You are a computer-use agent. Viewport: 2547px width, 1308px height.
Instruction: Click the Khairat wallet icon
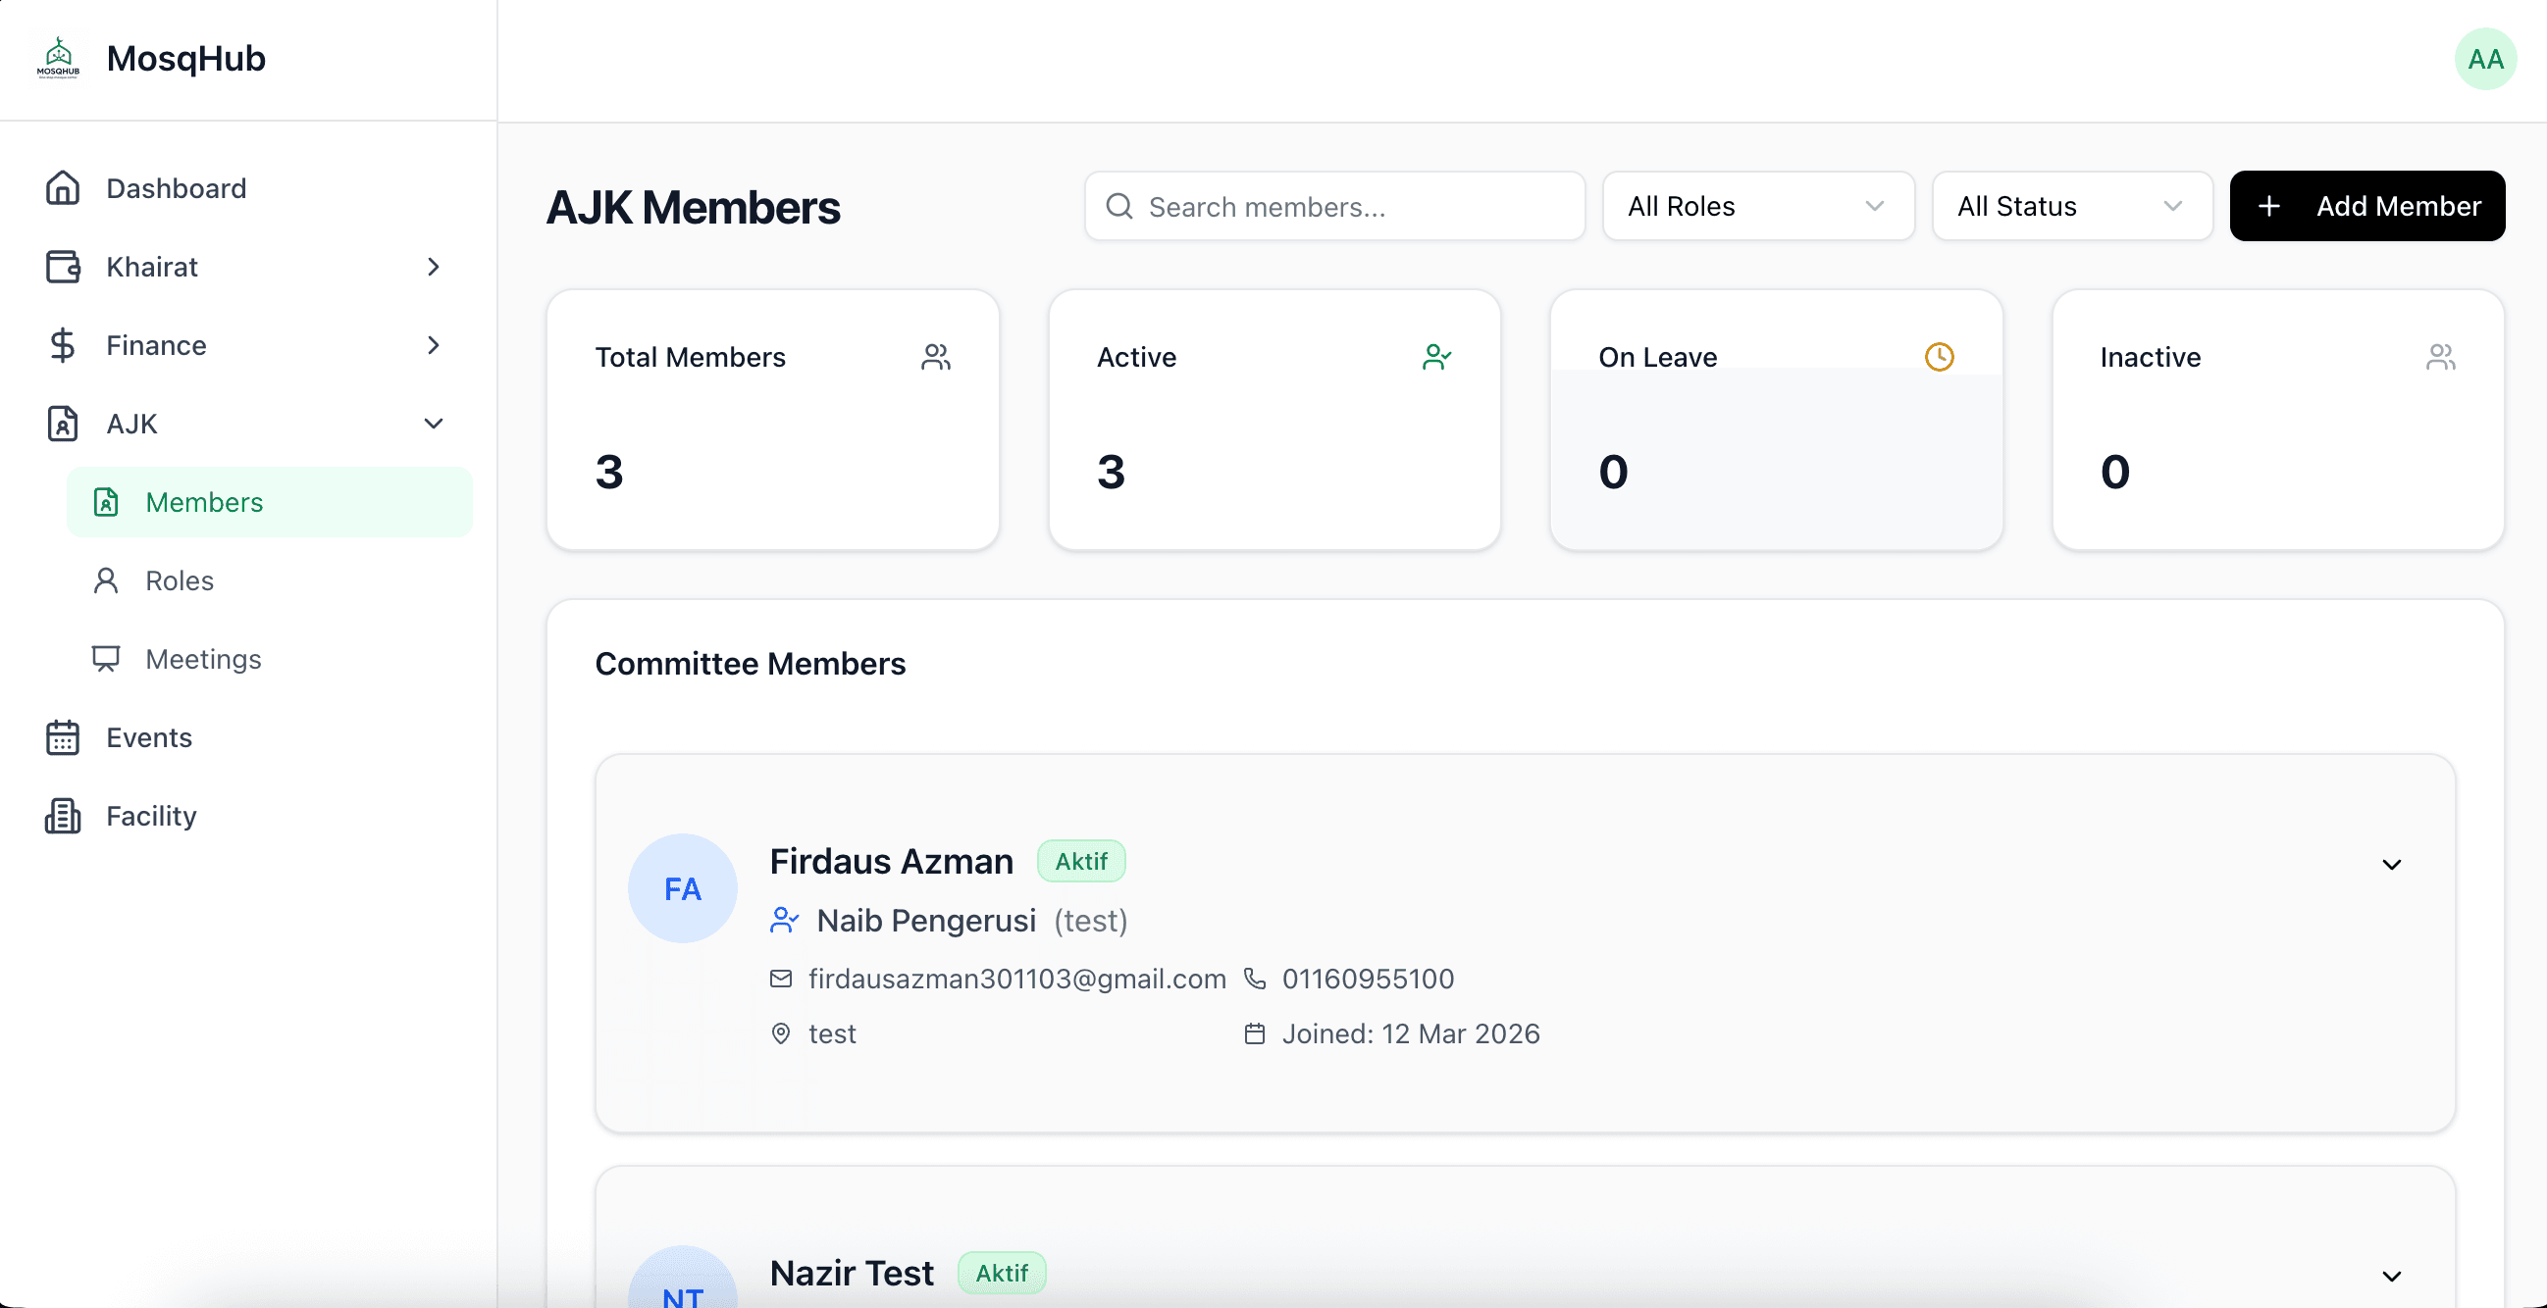[62, 267]
